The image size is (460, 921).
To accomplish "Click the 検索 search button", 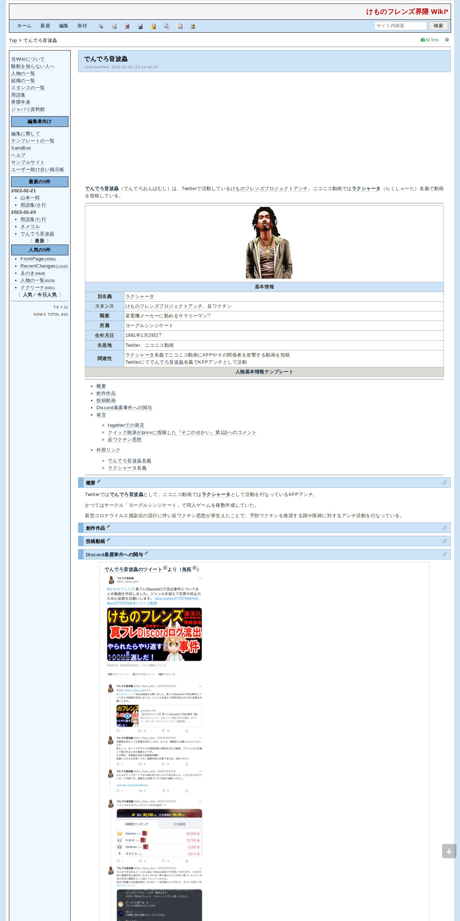I will (438, 26).
